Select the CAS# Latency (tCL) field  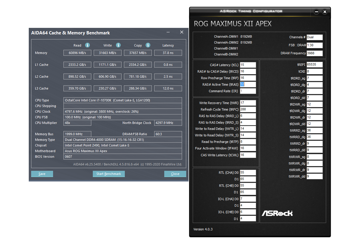248,65
